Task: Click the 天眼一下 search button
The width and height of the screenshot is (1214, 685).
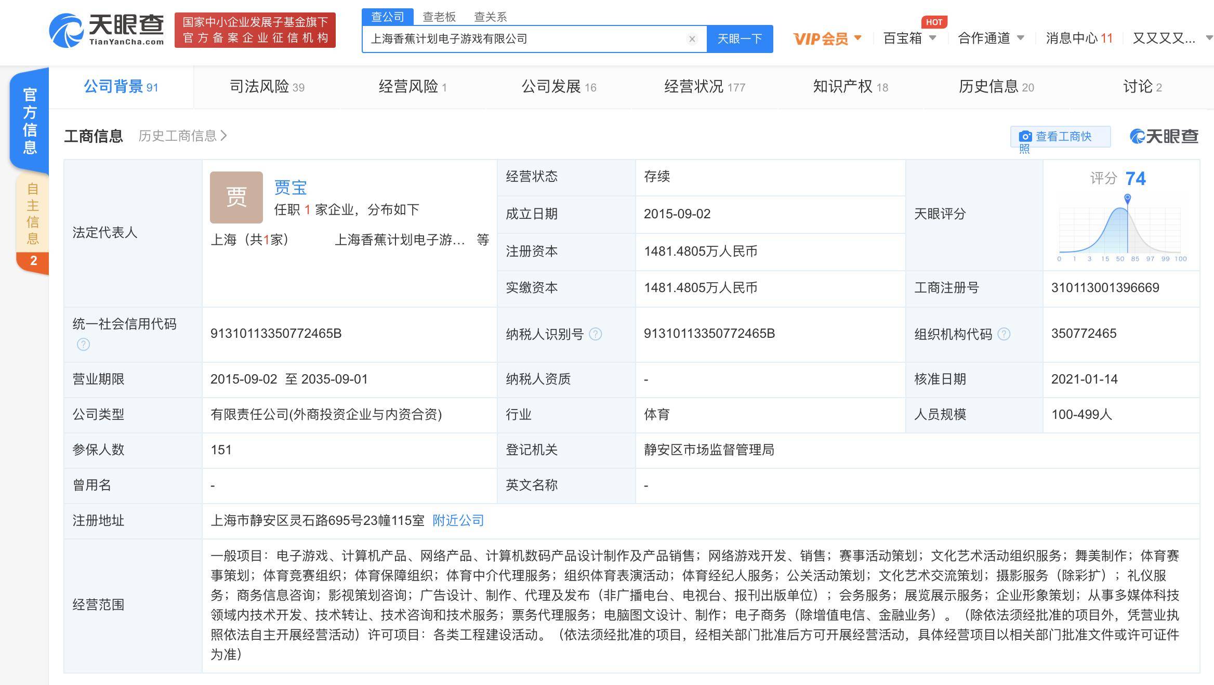Action: 740,39
